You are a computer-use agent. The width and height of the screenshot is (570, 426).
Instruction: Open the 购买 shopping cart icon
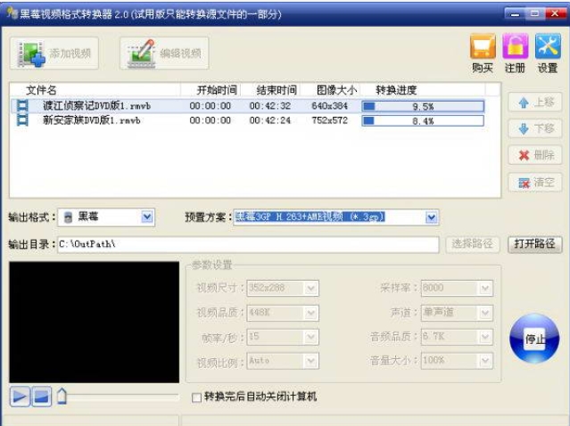[x=483, y=46]
